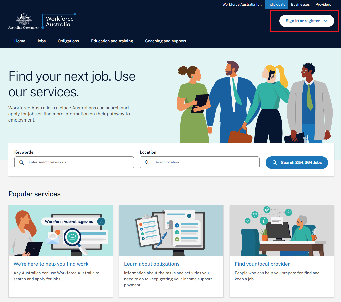Image resolution: width=341 pixels, height=302 pixels.
Task: Click the Popular services heading
Action: [34, 194]
